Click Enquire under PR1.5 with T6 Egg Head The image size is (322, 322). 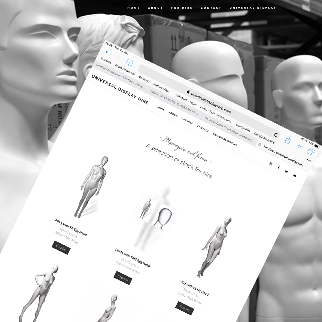[x=61, y=247]
